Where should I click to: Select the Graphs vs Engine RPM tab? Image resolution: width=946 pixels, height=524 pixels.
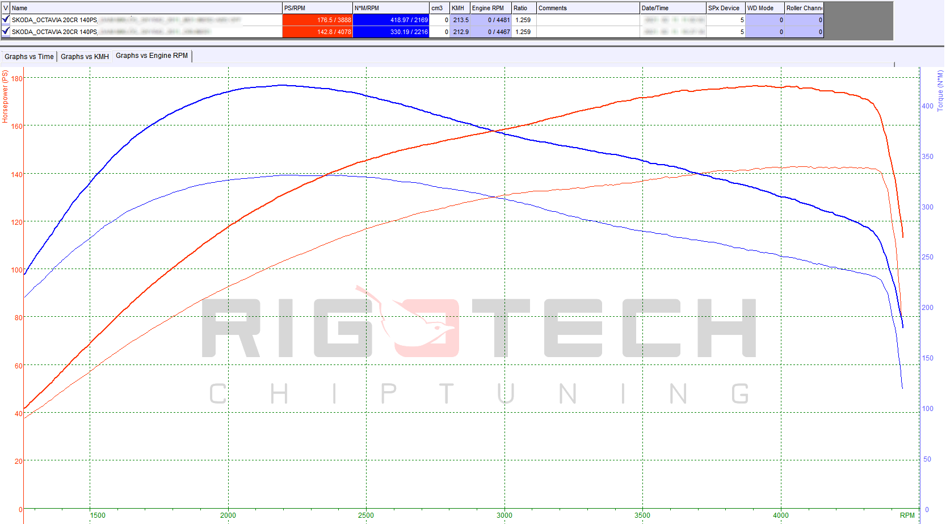point(152,56)
